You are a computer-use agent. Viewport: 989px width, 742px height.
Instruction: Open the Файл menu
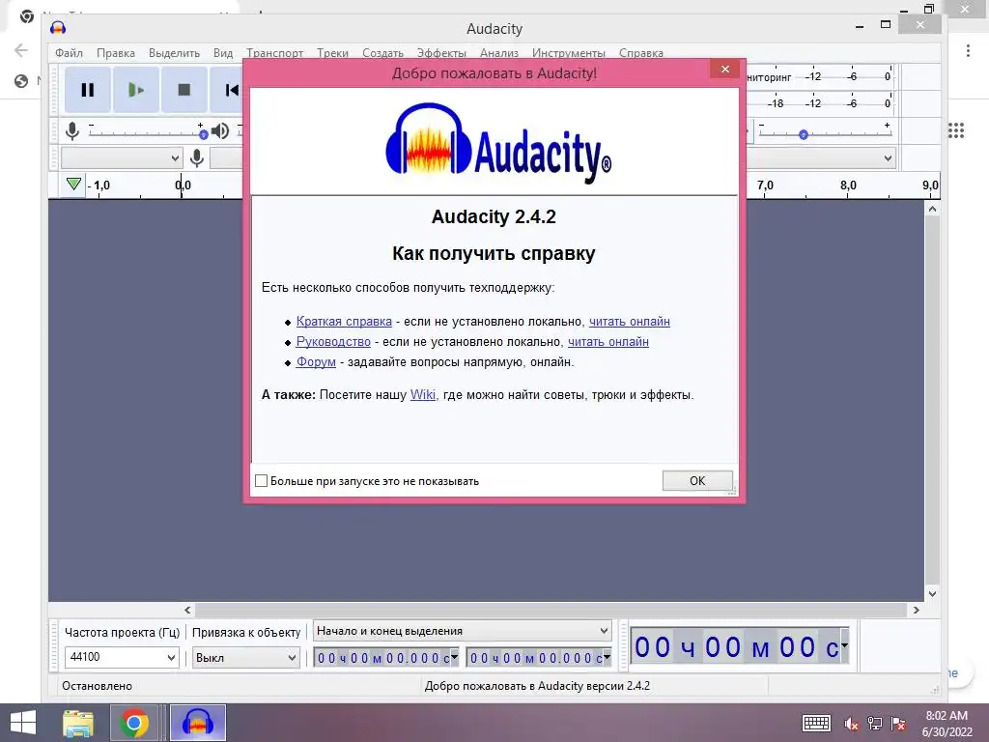tap(69, 53)
